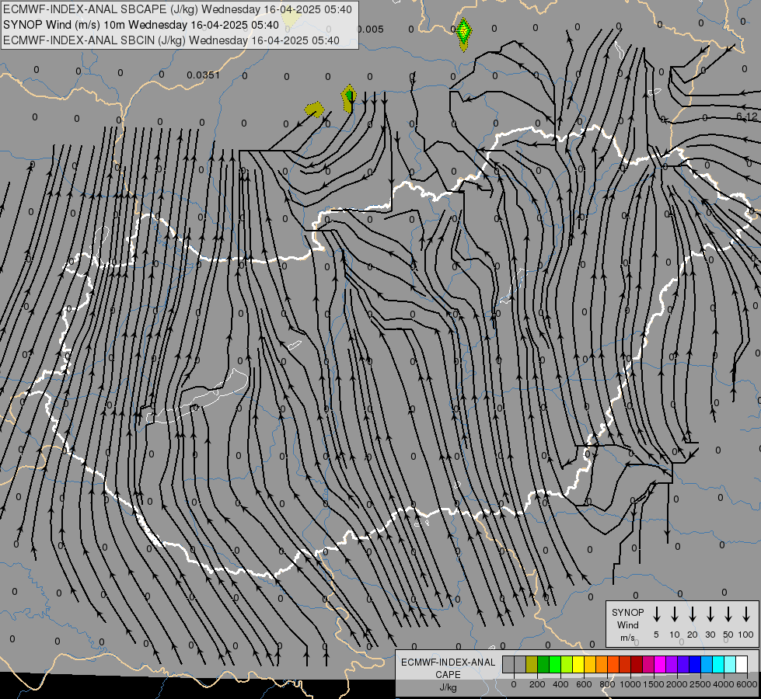The width and height of the screenshot is (761, 699).
Task: Click the 600 tick label in CAPE legend
Action: tap(584, 684)
